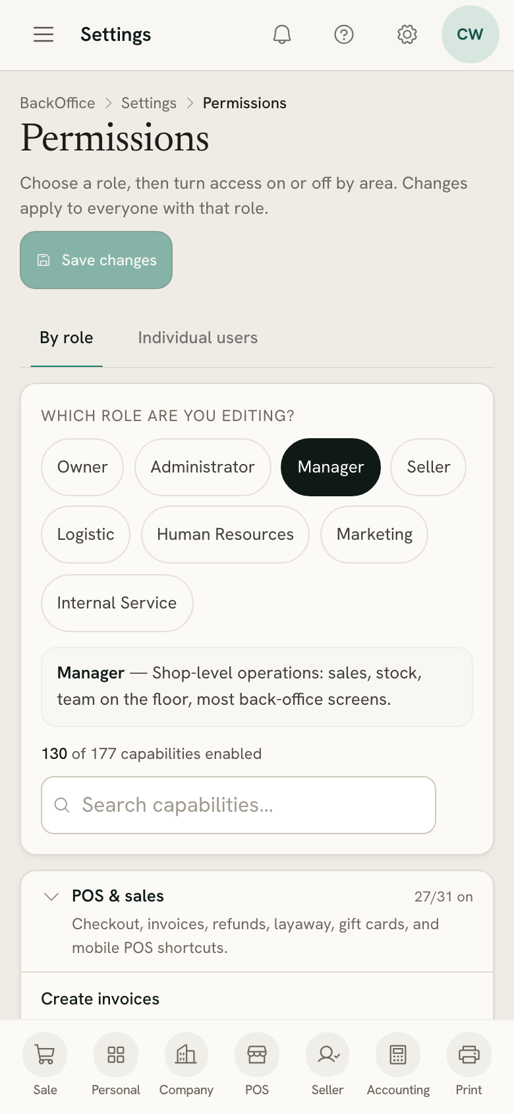Click Save changes button

tap(96, 260)
